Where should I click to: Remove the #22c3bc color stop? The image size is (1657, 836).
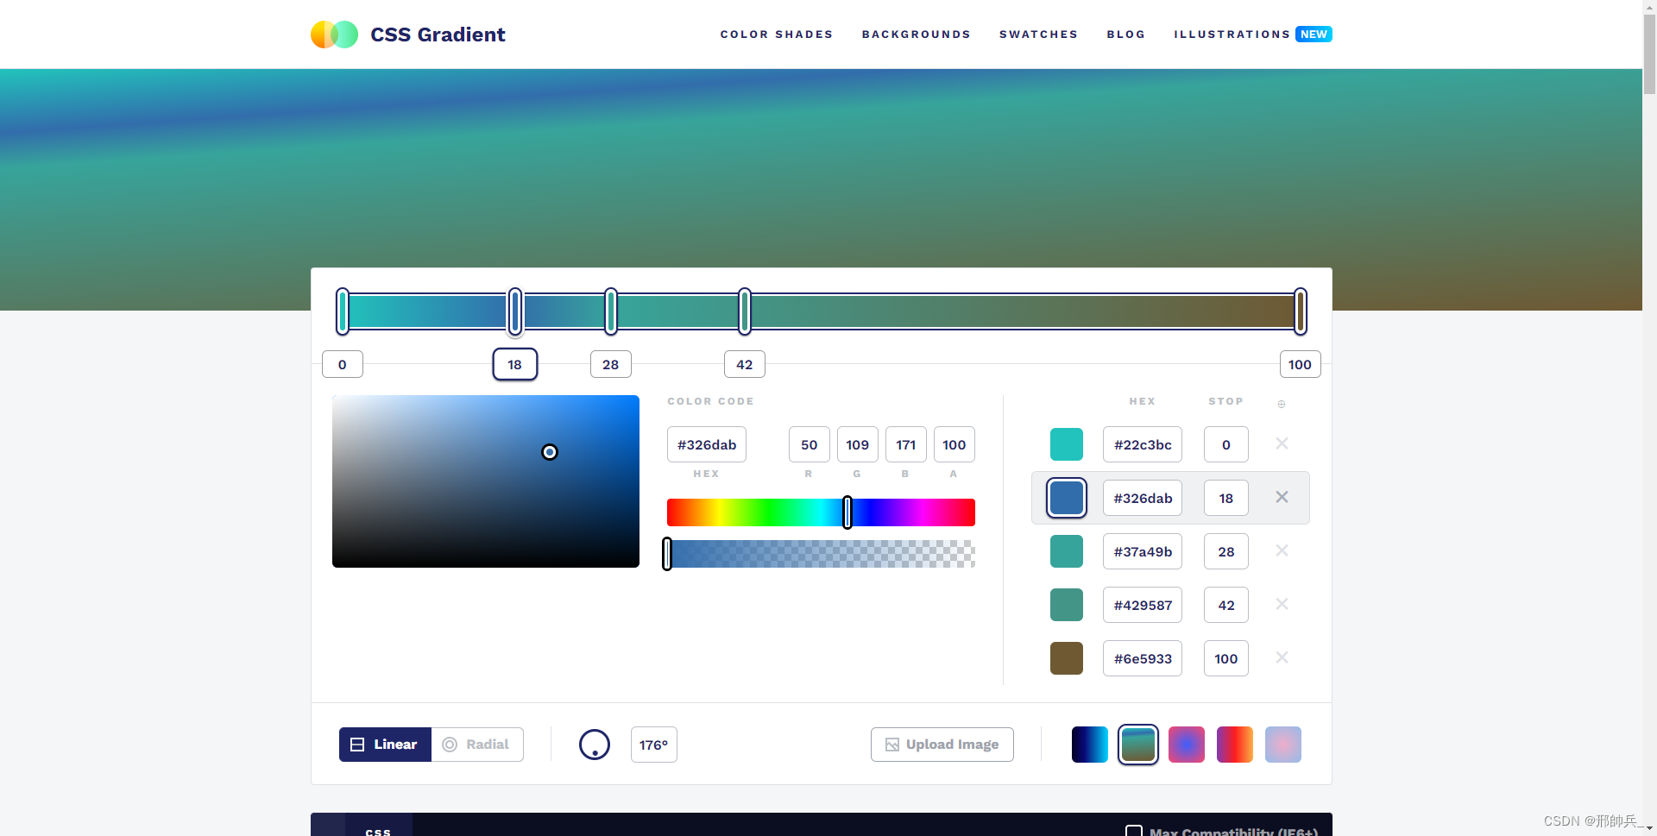click(x=1282, y=443)
